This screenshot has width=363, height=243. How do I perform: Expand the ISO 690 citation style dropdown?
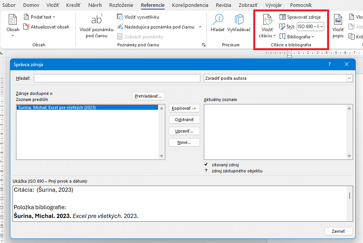[x=321, y=27]
